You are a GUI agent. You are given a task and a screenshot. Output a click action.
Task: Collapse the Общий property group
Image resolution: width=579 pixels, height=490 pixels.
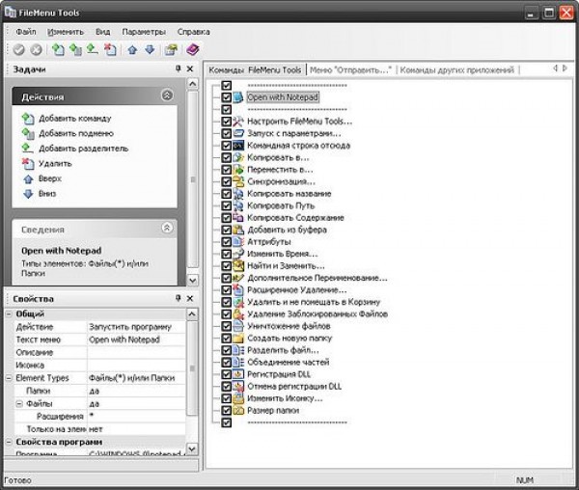11,314
